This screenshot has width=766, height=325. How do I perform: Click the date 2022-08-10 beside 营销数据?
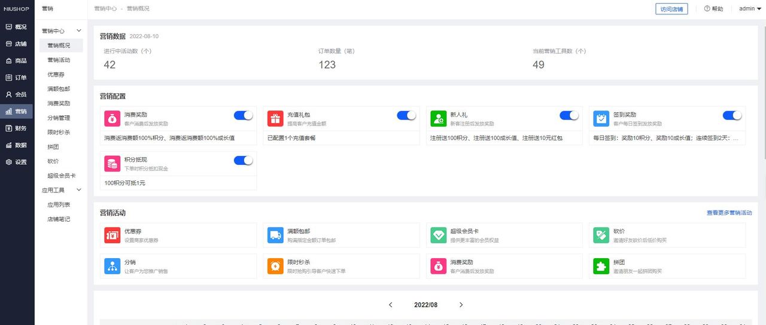144,36
